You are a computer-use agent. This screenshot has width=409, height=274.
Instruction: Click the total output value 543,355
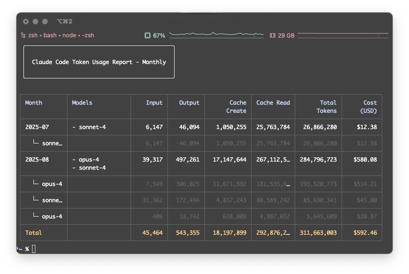(x=188, y=232)
